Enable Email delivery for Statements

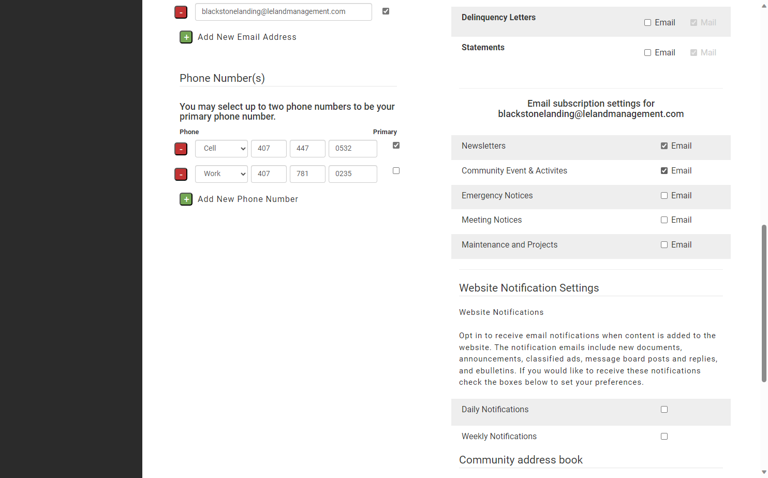[x=647, y=53]
